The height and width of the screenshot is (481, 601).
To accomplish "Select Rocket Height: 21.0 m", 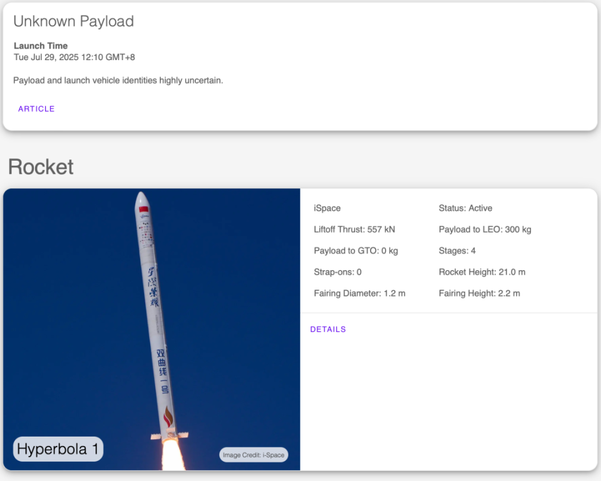I will point(482,272).
